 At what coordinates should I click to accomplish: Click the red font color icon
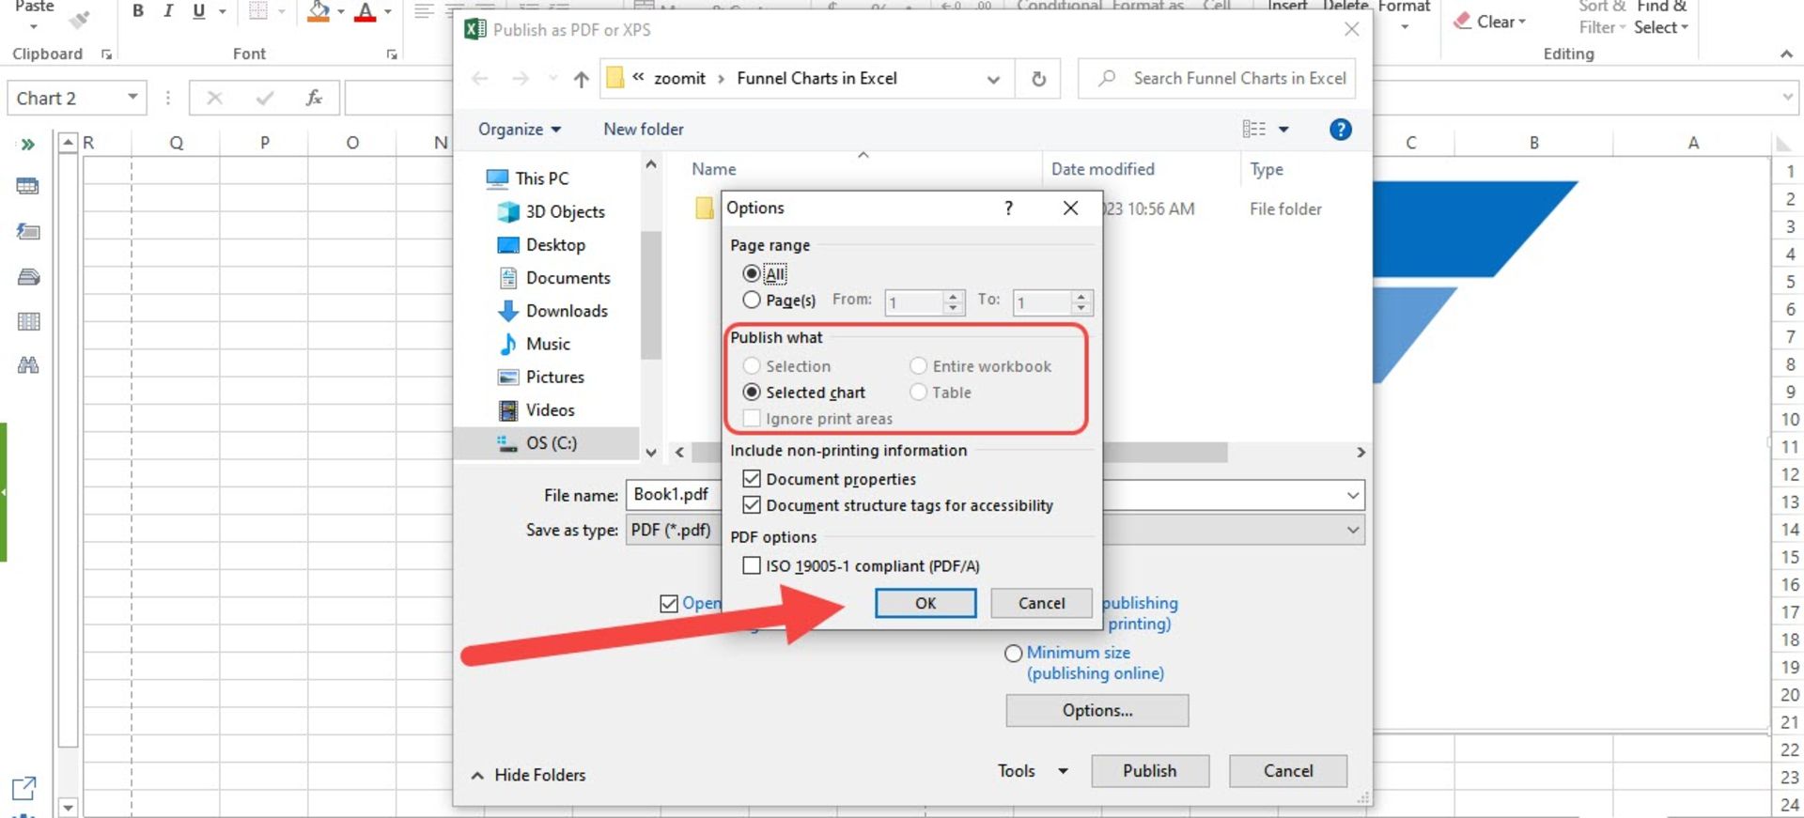(365, 12)
